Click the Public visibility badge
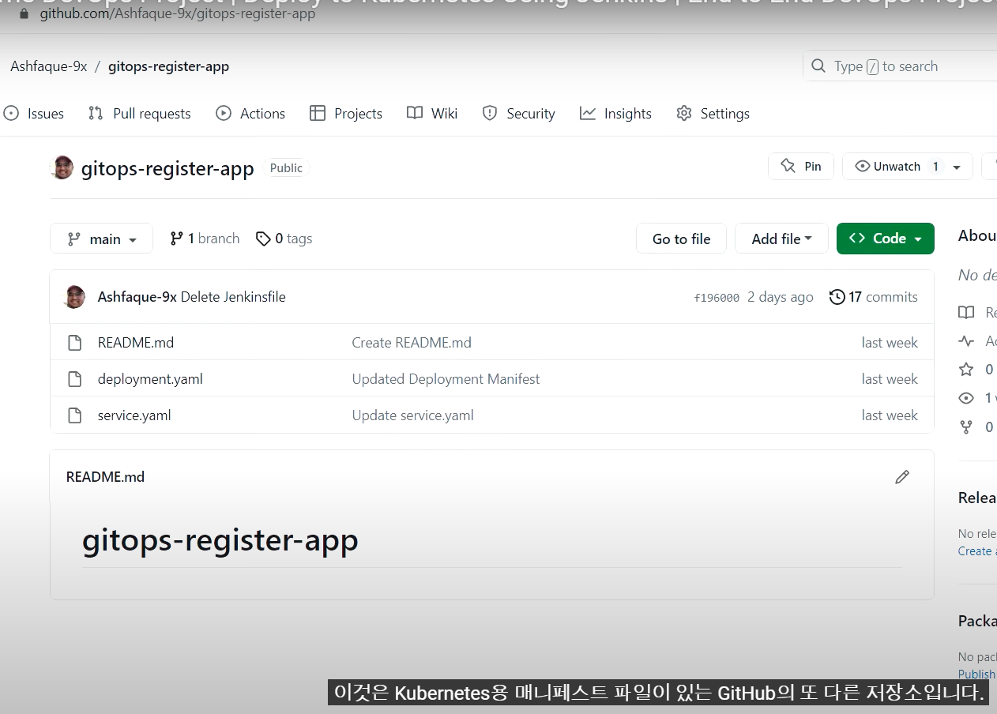Screen dimensions: 997x714 pyautogui.click(x=286, y=168)
